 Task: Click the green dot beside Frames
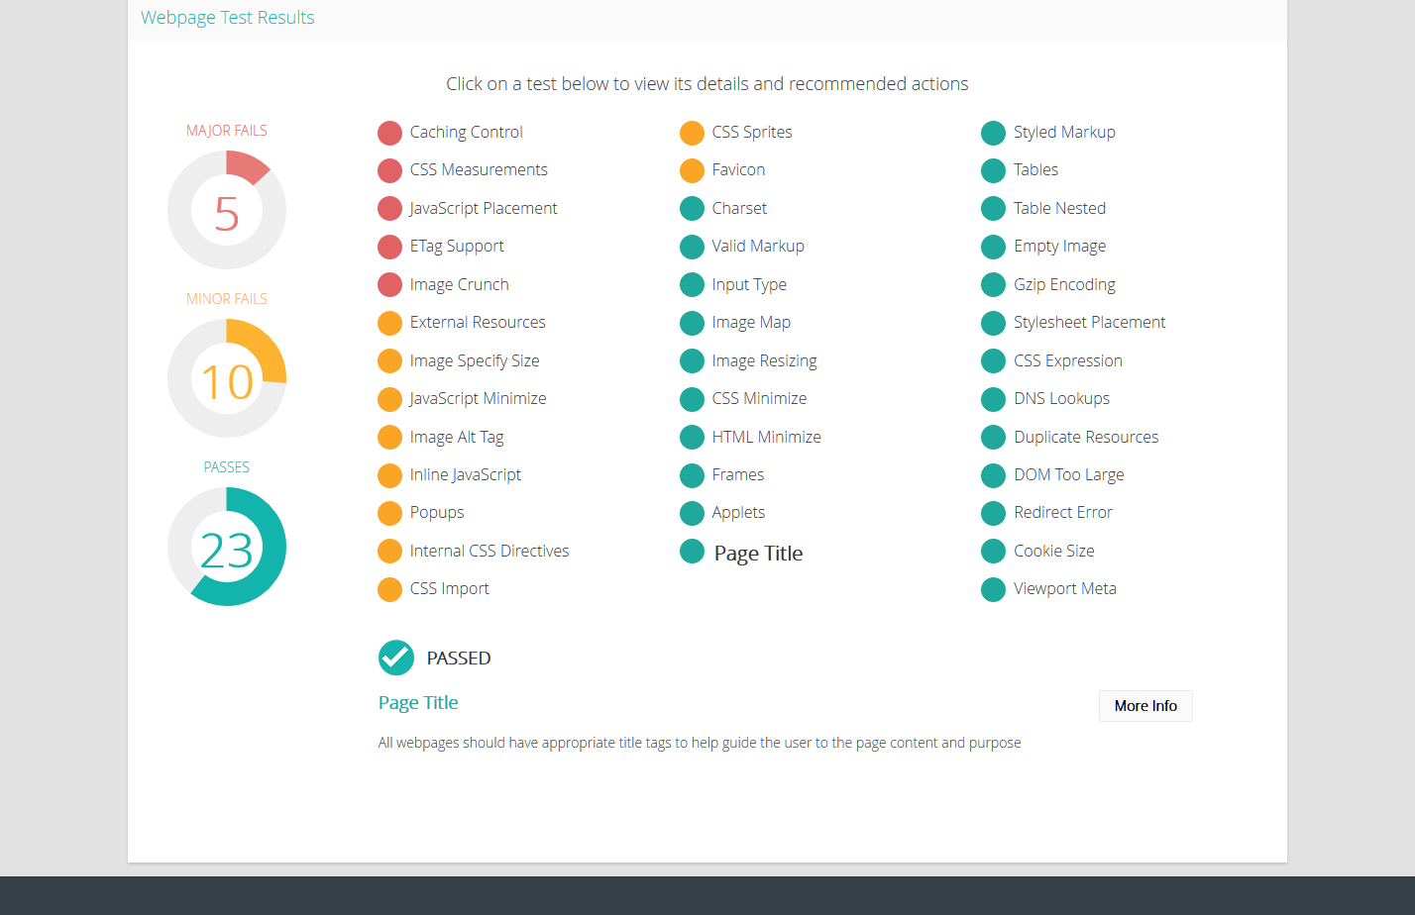(693, 475)
